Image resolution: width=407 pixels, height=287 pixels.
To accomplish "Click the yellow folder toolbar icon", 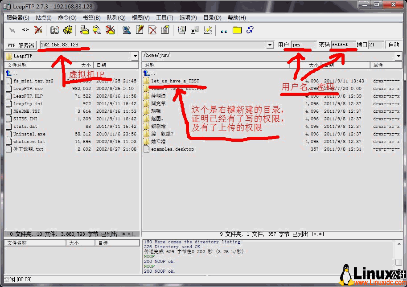I will pos(237,30).
